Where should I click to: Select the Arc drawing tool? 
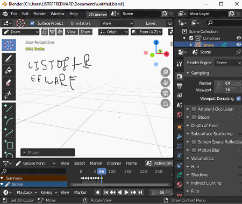tap(9, 120)
